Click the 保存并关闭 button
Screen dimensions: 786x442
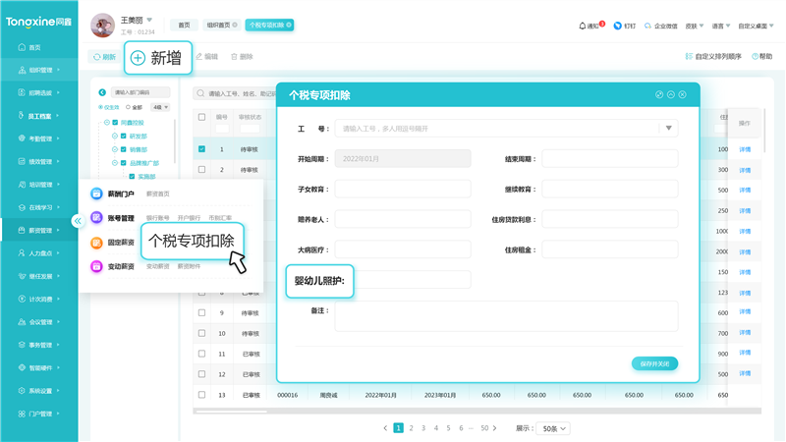click(x=654, y=363)
